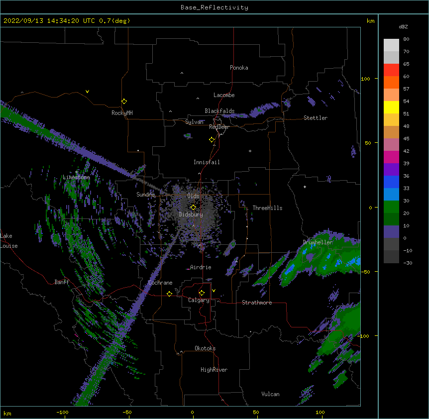Click the Base_Reflectivity title text
Image resolution: width=429 pixels, height=419 pixels.
tap(214, 7)
